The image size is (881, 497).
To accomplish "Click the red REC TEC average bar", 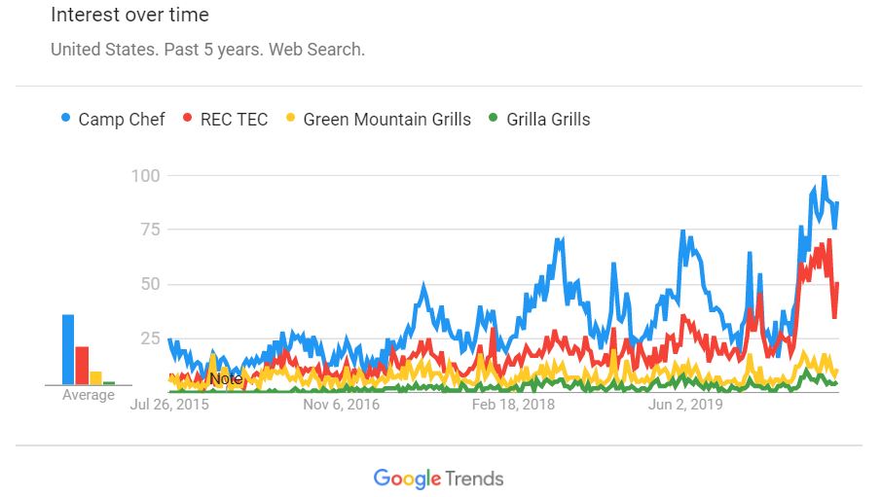I will (x=83, y=365).
